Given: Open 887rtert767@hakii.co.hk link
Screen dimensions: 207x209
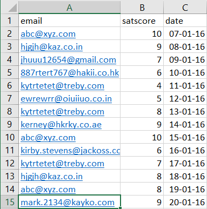Looking at the screenshot, I should 70,73.
